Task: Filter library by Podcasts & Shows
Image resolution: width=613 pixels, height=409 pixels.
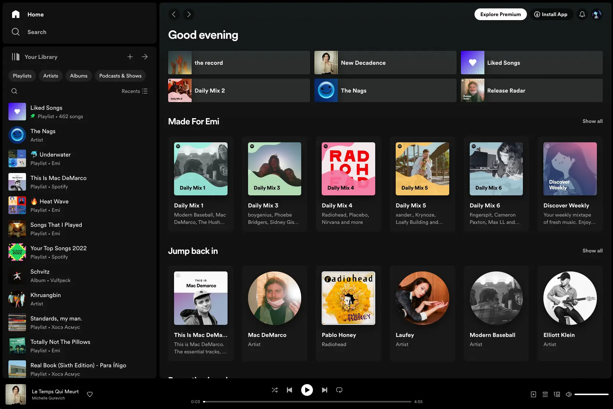Action: (x=120, y=76)
